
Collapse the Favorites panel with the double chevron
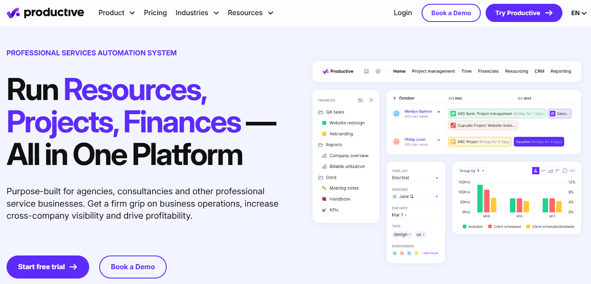point(371,100)
